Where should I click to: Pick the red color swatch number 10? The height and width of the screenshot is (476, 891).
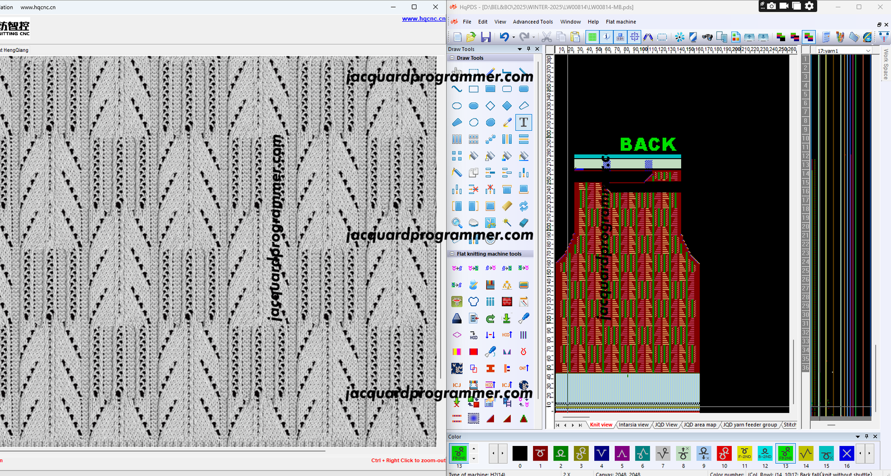(724, 453)
